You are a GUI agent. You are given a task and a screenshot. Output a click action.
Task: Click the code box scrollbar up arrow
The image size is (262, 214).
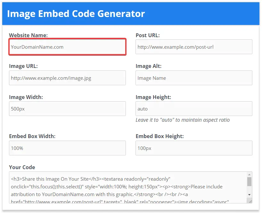249,175
